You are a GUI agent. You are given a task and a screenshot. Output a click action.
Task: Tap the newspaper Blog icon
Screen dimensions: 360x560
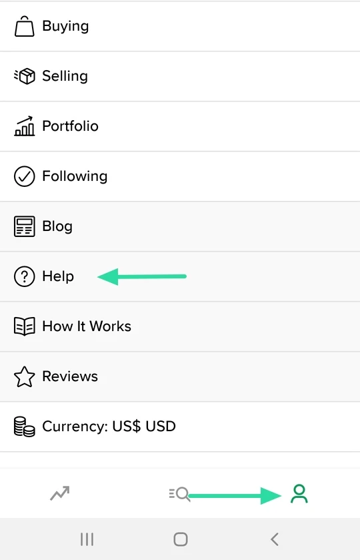click(x=24, y=226)
